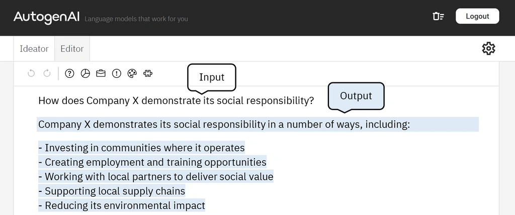
Task: Click the briefcase toolbar icon
Action: point(101,73)
